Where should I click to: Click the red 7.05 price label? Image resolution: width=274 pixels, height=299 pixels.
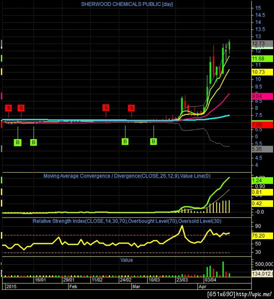[263, 125]
